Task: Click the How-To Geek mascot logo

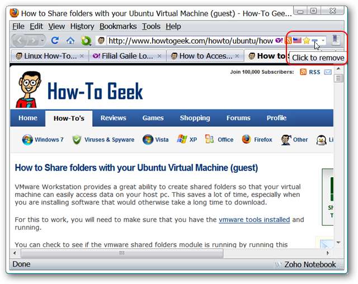Action: click(x=29, y=89)
